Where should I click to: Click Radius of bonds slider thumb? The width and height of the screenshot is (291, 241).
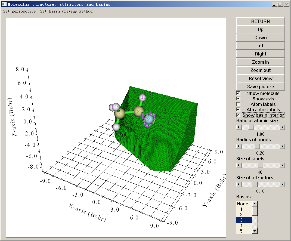click(257, 146)
